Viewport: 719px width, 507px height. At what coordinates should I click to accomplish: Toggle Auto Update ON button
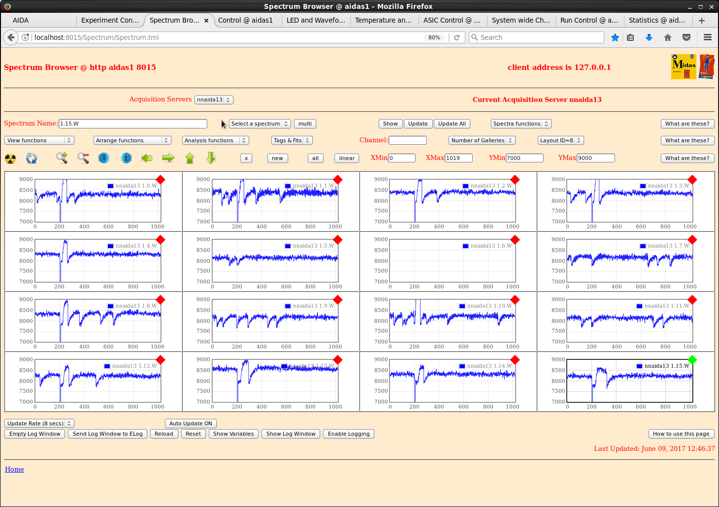coord(191,423)
